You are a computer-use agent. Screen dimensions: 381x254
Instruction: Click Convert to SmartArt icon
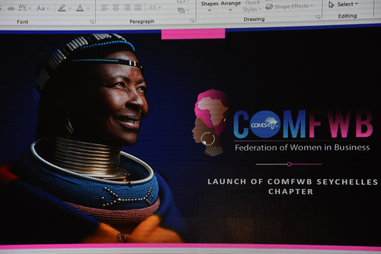pyautogui.click(x=181, y=10)
